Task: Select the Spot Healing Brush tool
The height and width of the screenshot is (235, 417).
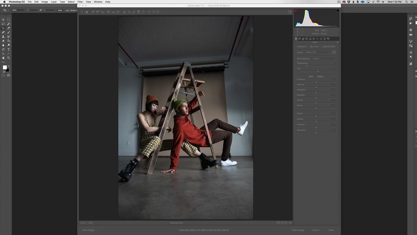Action: [3, 32]
